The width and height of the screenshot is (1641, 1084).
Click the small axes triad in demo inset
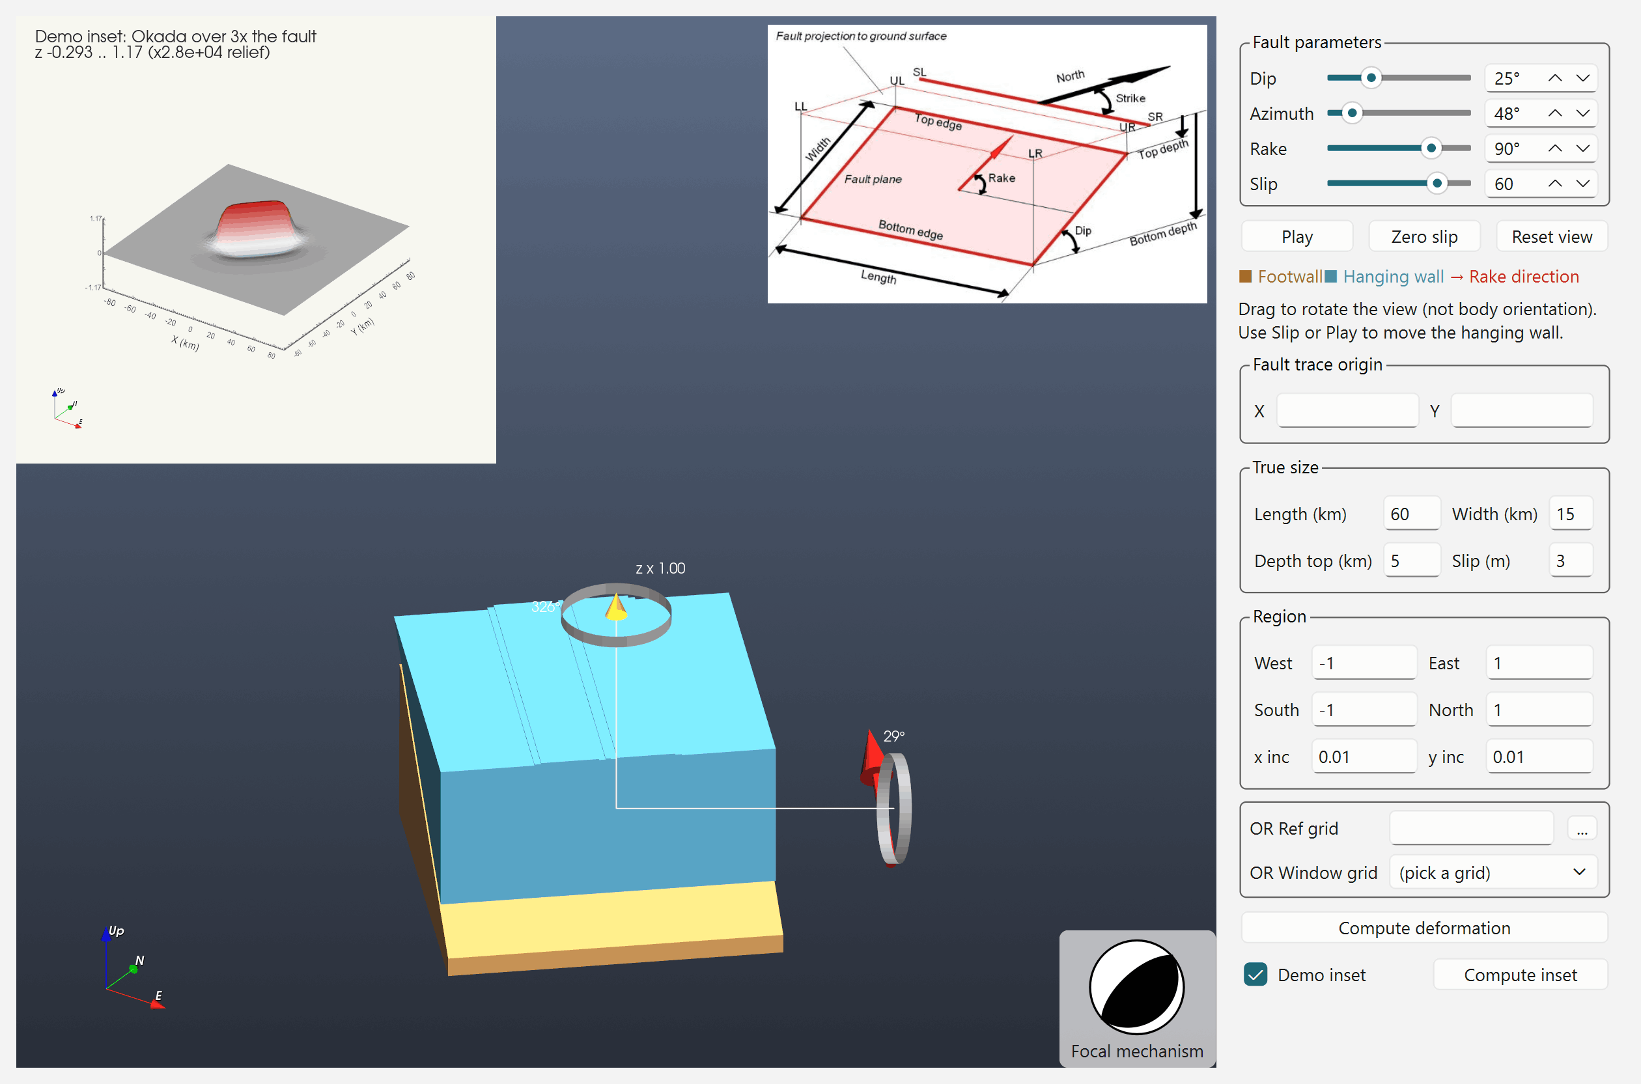point(68,409)
